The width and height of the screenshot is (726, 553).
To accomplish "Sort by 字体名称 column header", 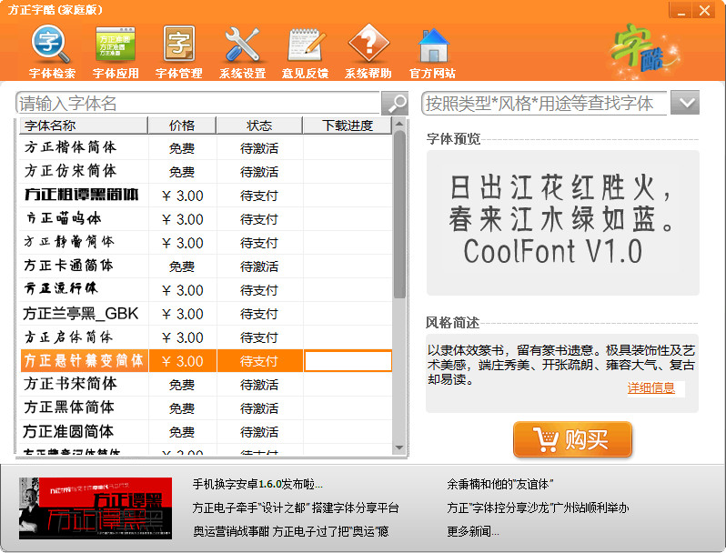I will point(84,126).
